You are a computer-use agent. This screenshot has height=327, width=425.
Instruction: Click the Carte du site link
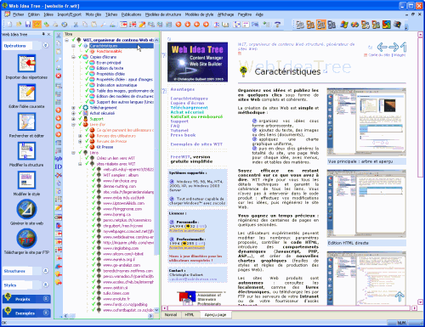379,55
